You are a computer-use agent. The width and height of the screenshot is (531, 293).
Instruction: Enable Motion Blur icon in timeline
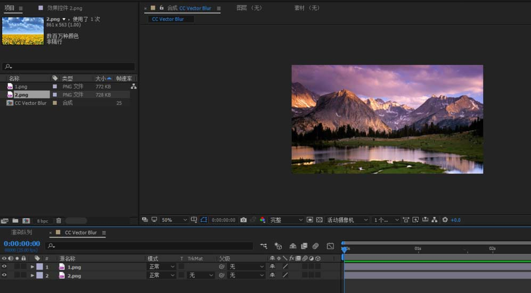click(x=316, y=246)
